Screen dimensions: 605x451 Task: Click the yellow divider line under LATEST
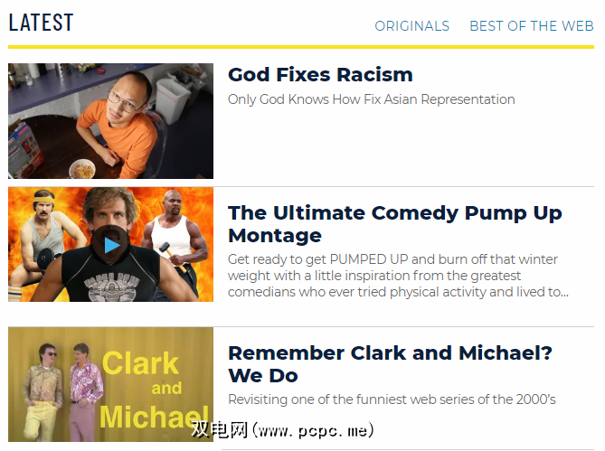click(x=301, y=47)
